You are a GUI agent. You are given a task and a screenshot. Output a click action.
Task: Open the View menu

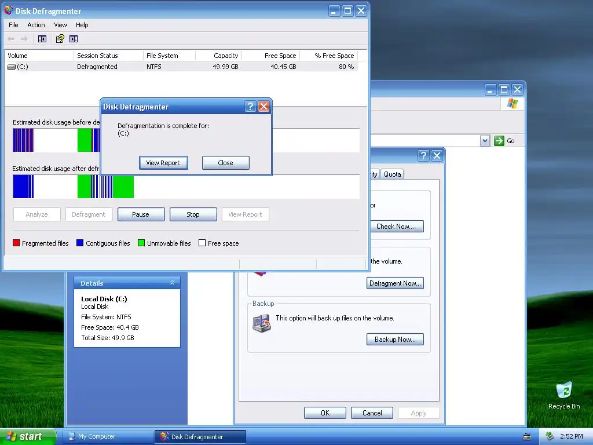pyautogui.click(x=60, y=25)
